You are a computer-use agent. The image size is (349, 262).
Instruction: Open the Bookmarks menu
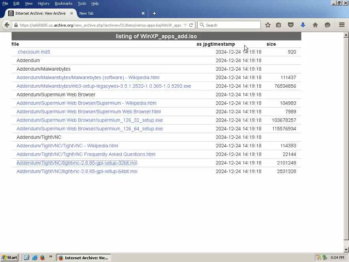click(x=63, y=3)
